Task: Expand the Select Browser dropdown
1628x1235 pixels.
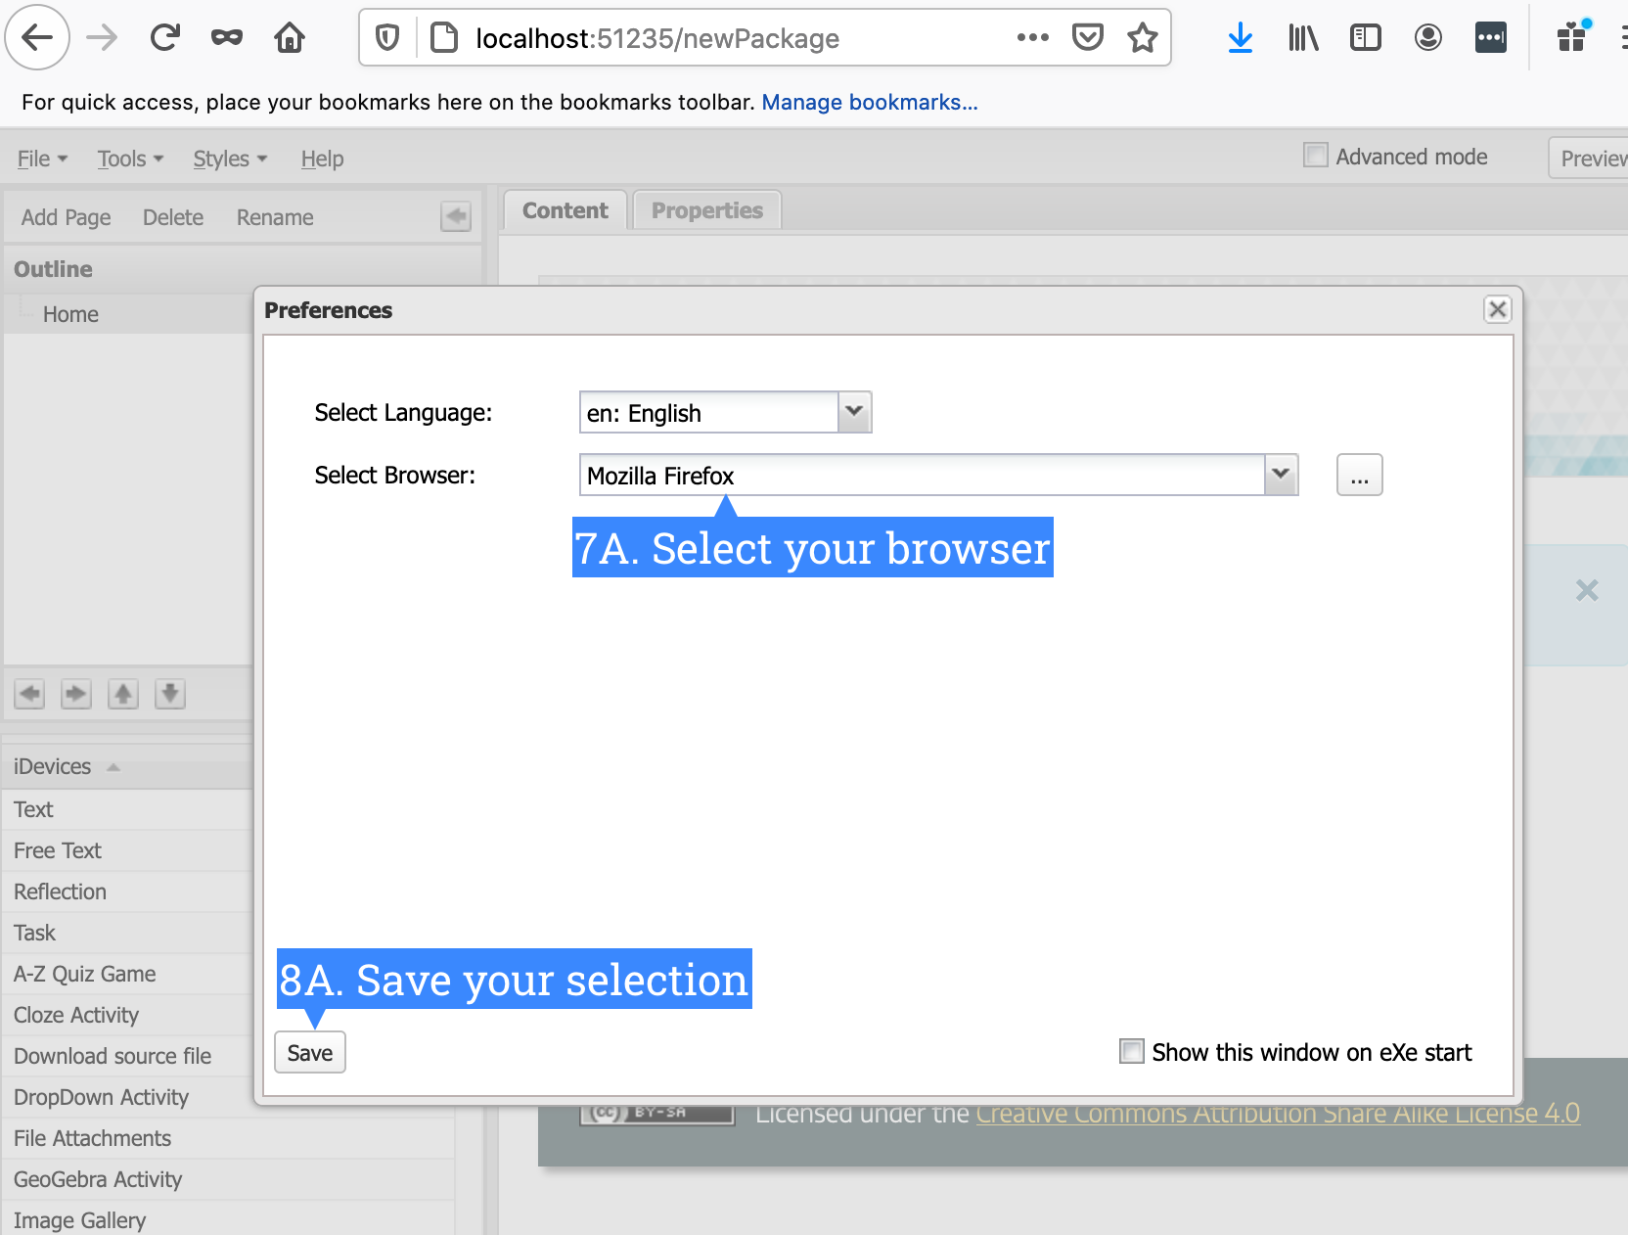Action: 1281,475
